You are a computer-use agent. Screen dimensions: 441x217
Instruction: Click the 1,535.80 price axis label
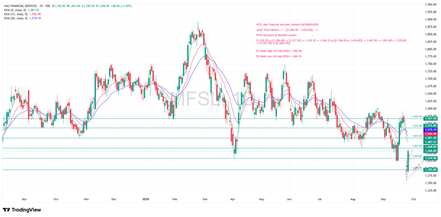click(x=430, y=125)
